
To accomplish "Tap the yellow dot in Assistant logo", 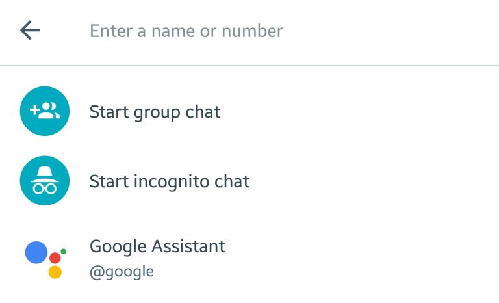I will 55,272.
